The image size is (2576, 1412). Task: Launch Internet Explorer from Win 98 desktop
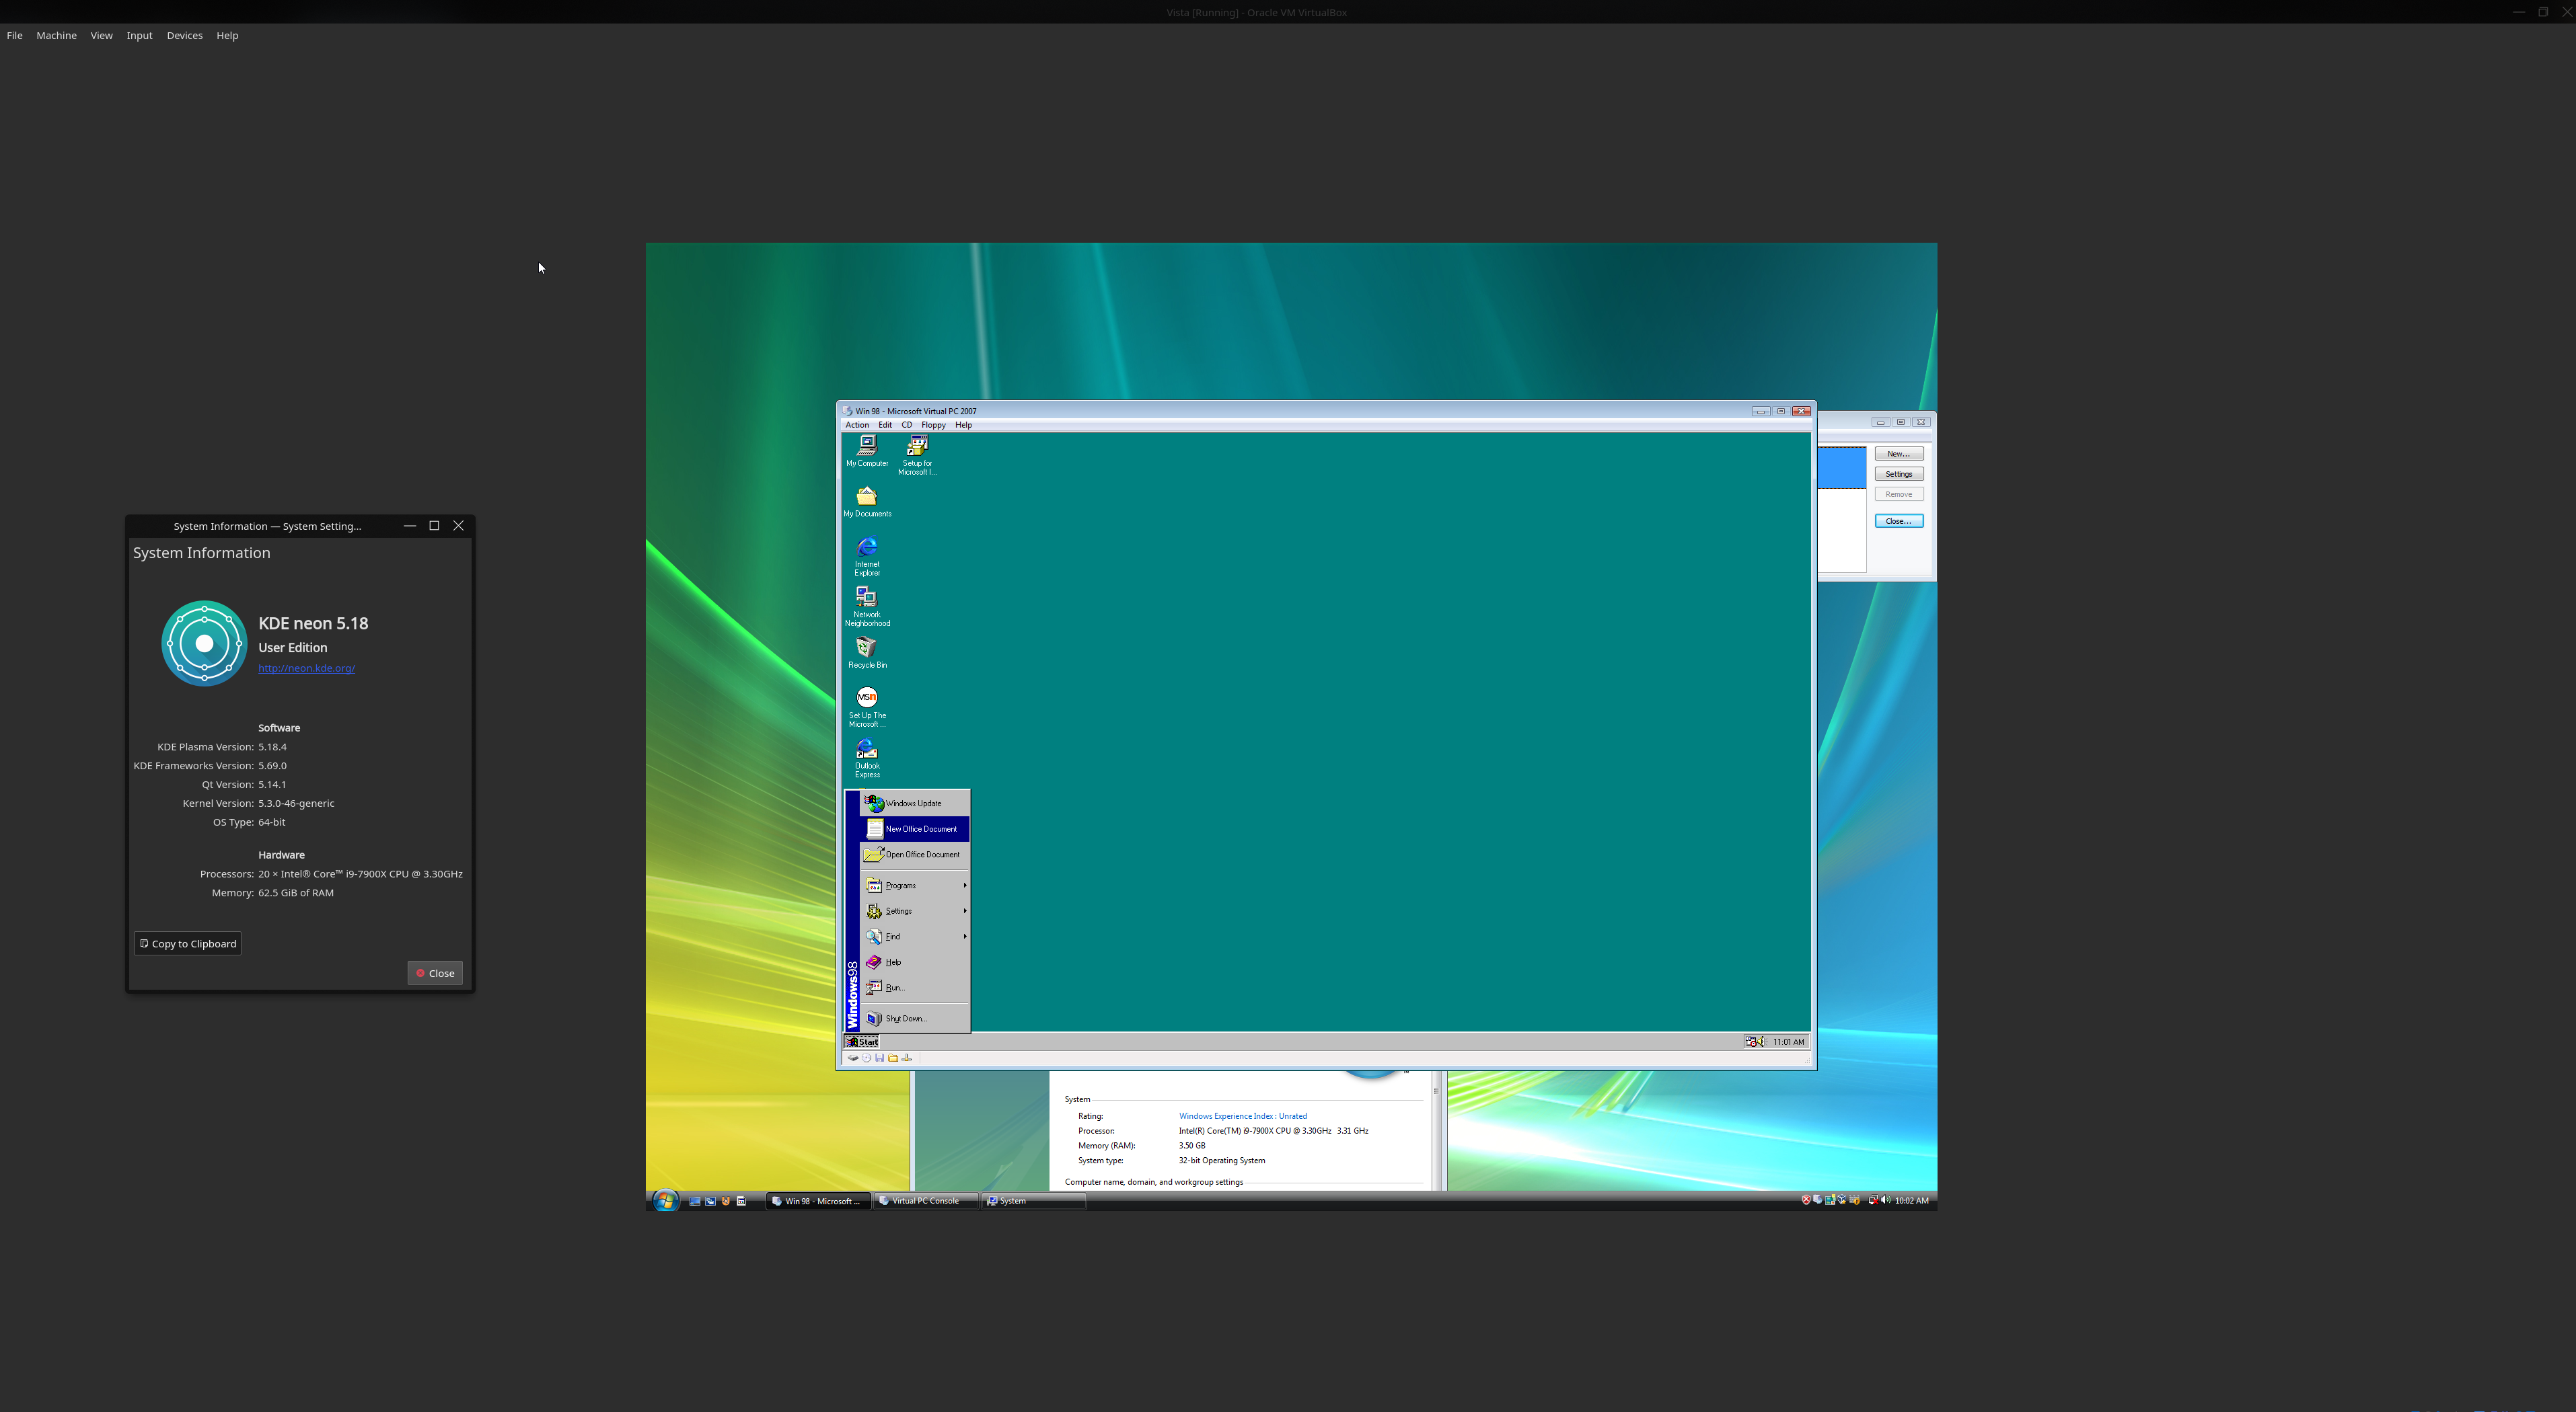click(x=867, y=557)
